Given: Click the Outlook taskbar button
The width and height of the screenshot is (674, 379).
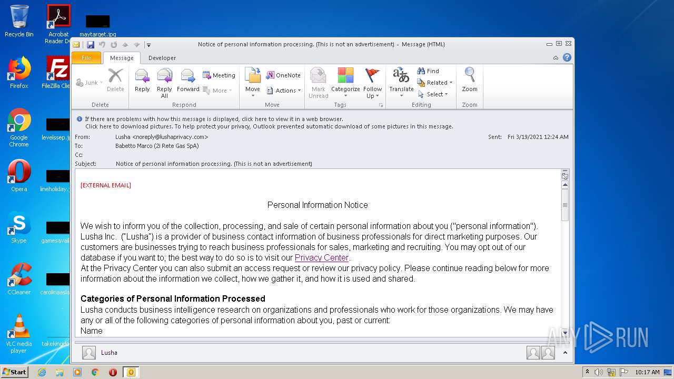Looking at the screenshot, I should pos(131,372).
